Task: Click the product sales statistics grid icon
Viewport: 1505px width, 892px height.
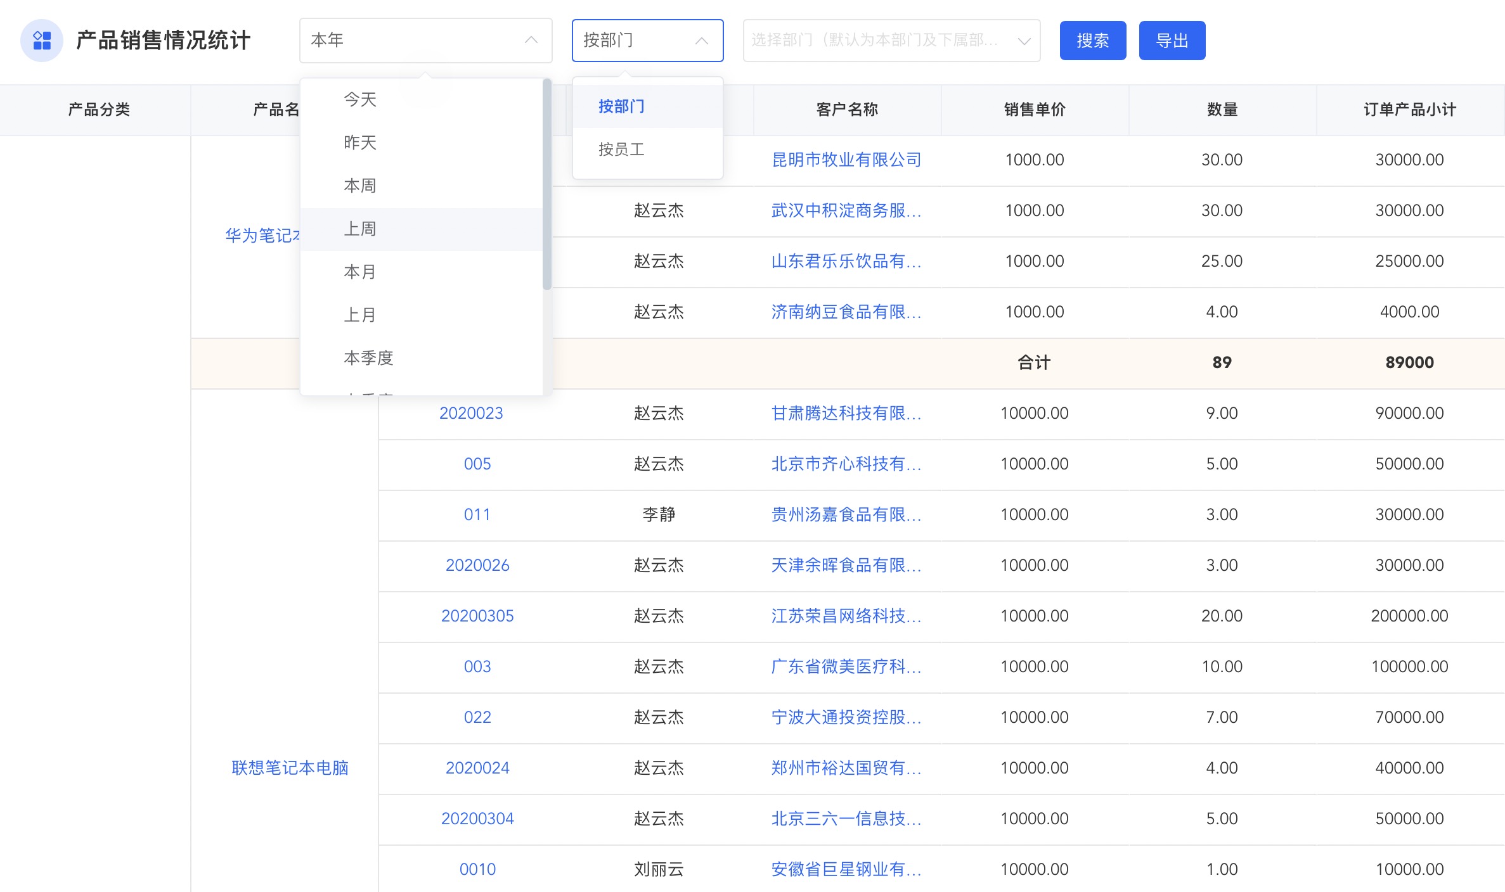Action: 42,41
